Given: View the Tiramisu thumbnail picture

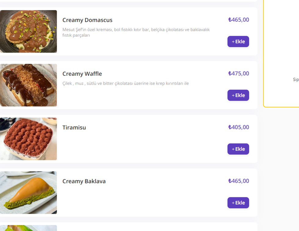Looking at the screenshot, I should (28, 139).
